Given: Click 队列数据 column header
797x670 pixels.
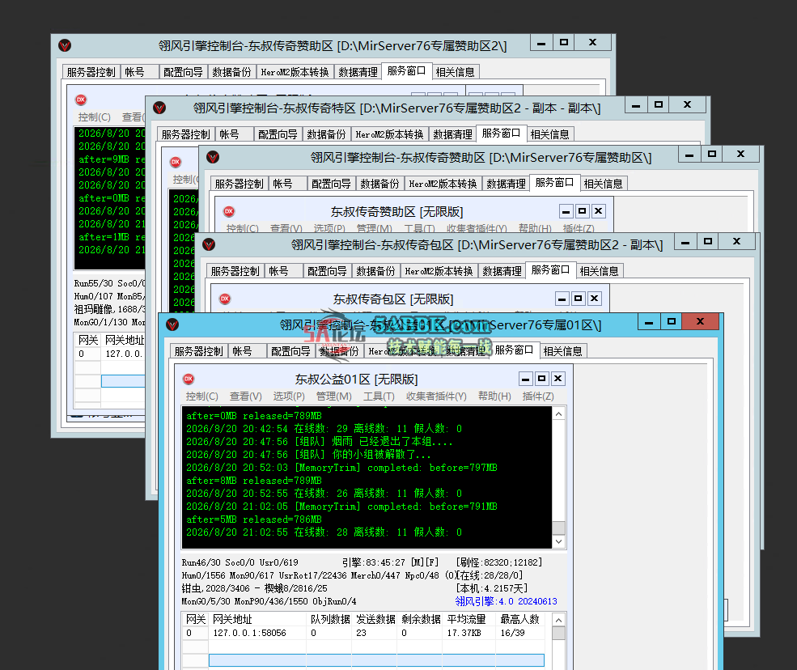Looking at the screenshot, I should 330,619.
